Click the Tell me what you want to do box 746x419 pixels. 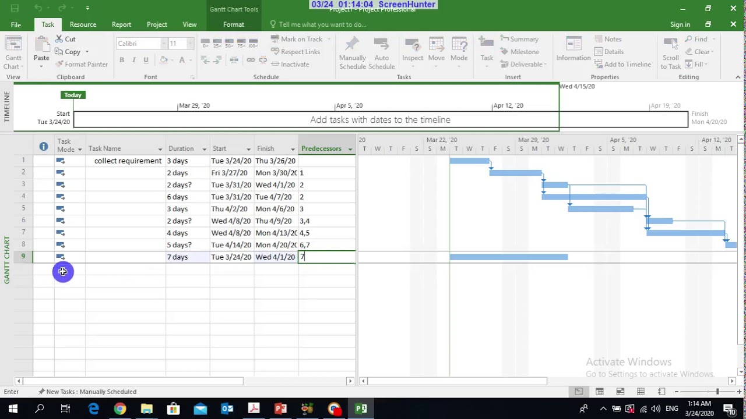pyautogui.click(x=318, y=24)
